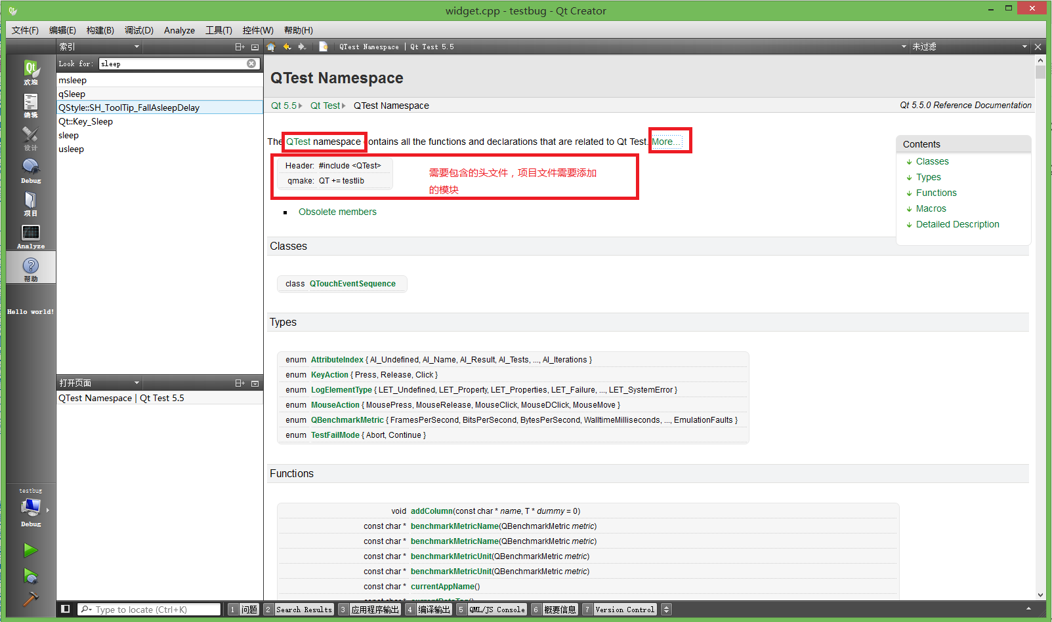Open the Analyze mode

pos(31,236)
